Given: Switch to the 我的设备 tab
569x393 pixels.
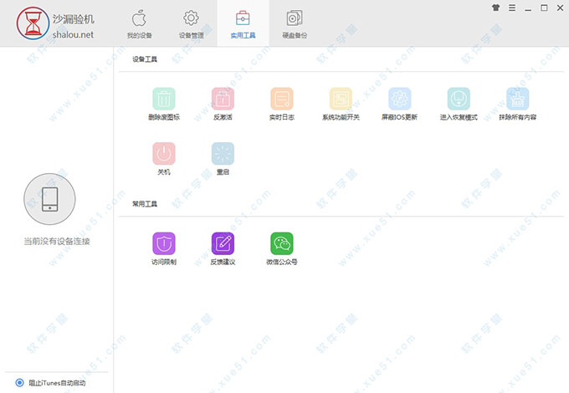Looking at the screenshot, I should [140, 23].
